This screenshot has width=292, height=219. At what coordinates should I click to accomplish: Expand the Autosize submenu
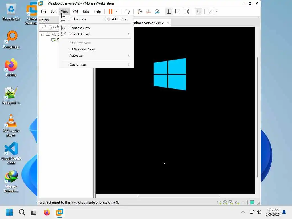tap(96, 56)
